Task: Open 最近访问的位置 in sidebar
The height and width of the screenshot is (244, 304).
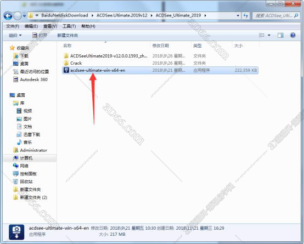Action: tap(35, 72)
